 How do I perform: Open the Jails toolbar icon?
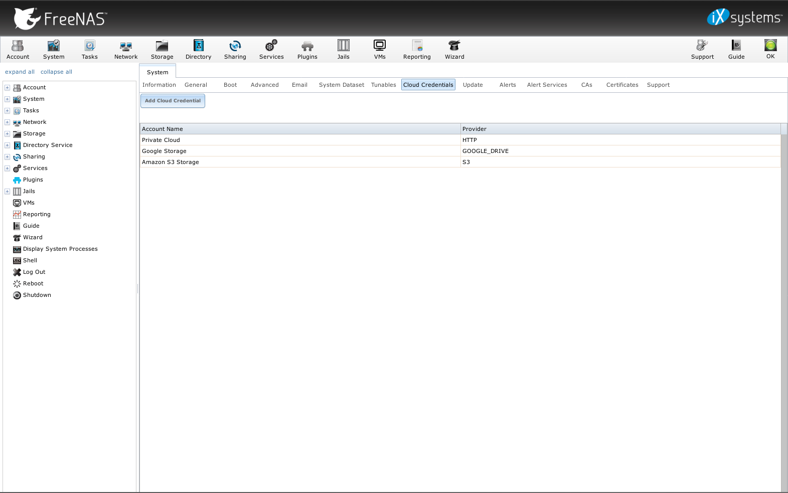tap(344, 50)
